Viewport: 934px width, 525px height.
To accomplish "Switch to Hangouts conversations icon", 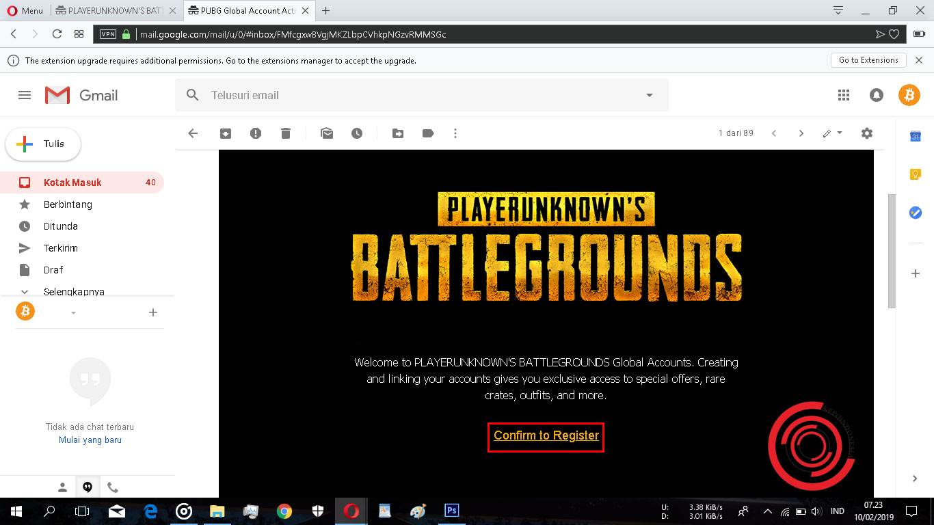I will (x=88, y=487).
